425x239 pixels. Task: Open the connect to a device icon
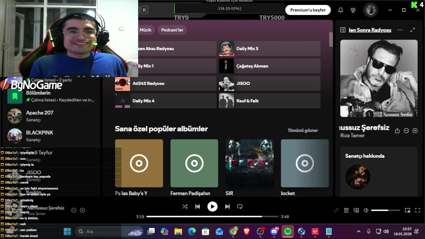pyautogui.click(x=356, y=210)
